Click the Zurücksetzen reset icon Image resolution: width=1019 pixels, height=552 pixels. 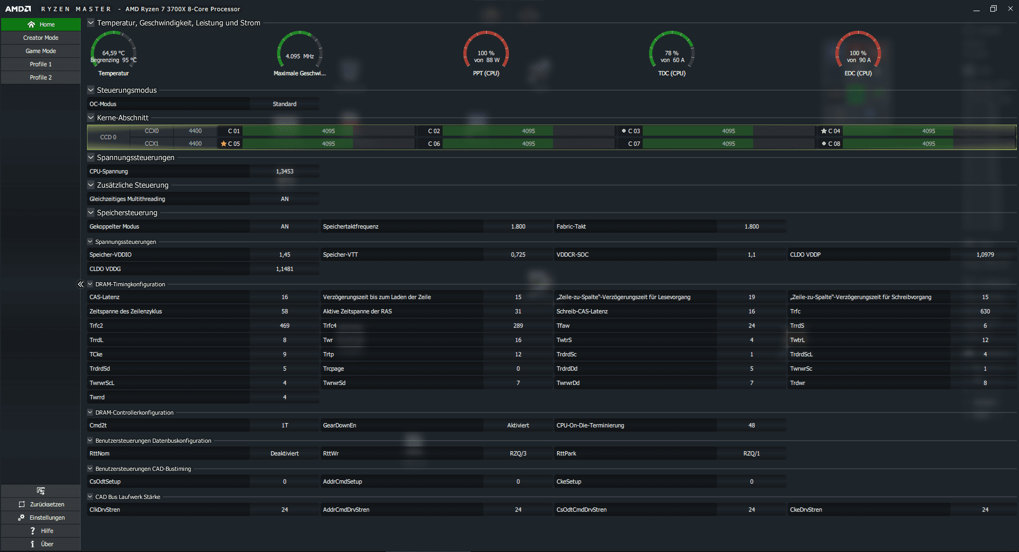(x=22, y=504)
